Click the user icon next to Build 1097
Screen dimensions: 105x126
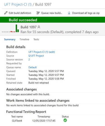39,27
